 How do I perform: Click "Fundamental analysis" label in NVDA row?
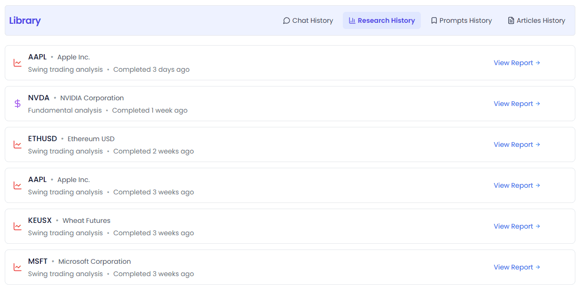coord(65,110)
